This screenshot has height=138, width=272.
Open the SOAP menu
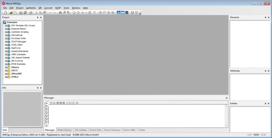58,8
